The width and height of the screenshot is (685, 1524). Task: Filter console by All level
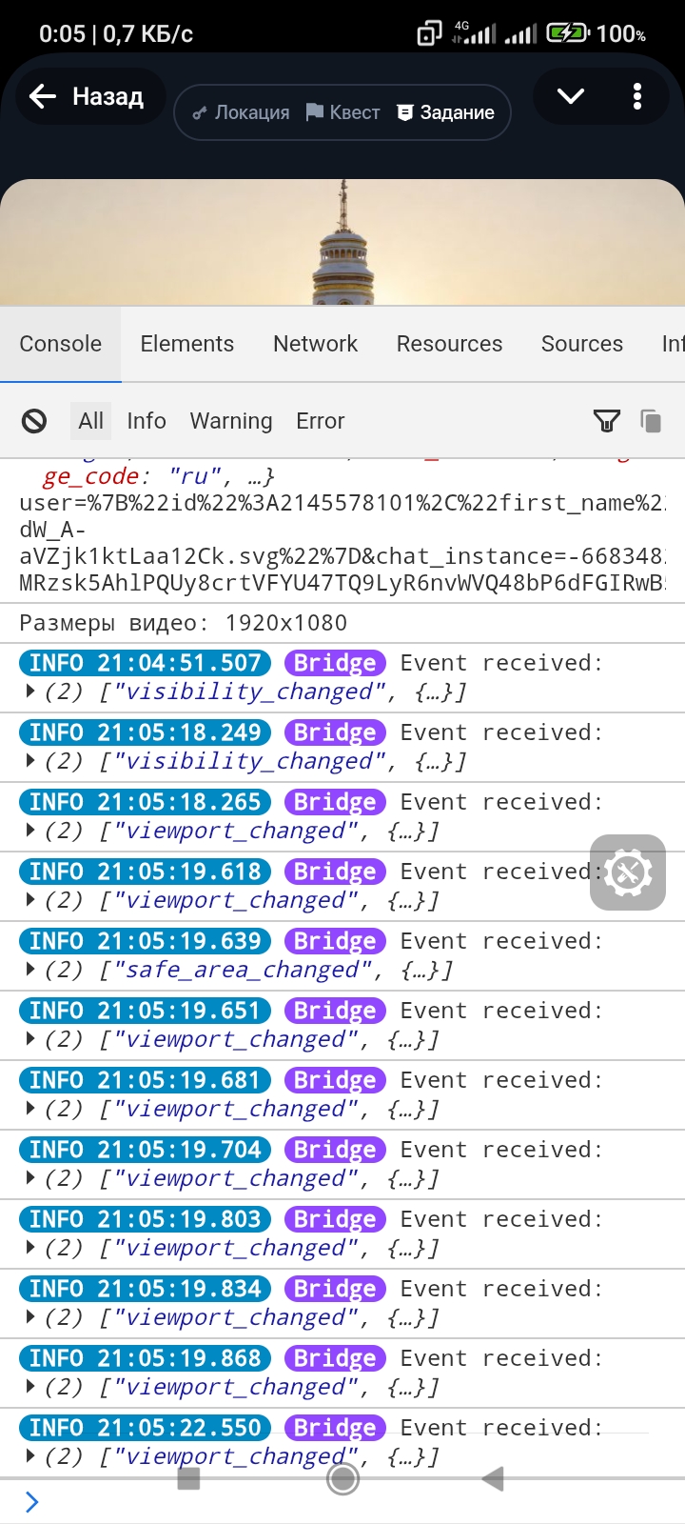pyautogui.click(x=91, y=421)
